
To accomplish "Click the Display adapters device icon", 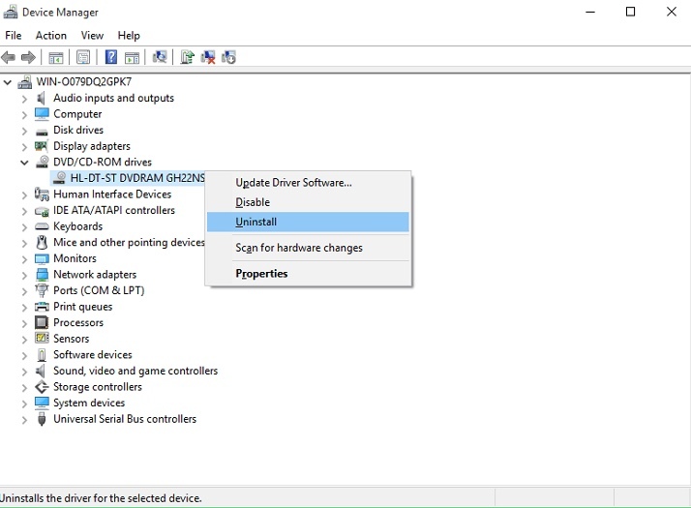I will [x=42, y=146].
